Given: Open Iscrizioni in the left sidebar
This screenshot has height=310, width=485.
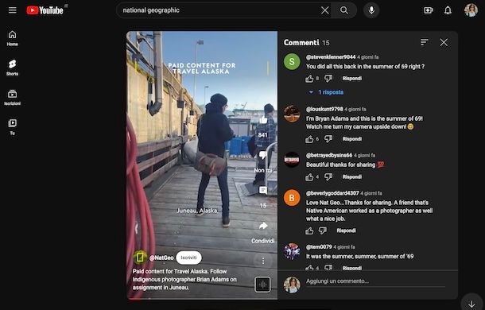Looking at the screenshot, I should [13, 97].
